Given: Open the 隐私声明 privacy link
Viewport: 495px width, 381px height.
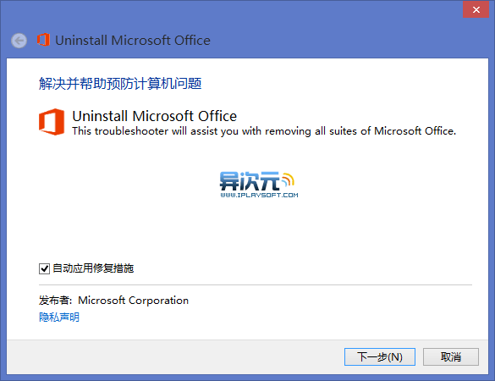Looking at the screenshot, I should pyautogui.click(x=59, y=317).
